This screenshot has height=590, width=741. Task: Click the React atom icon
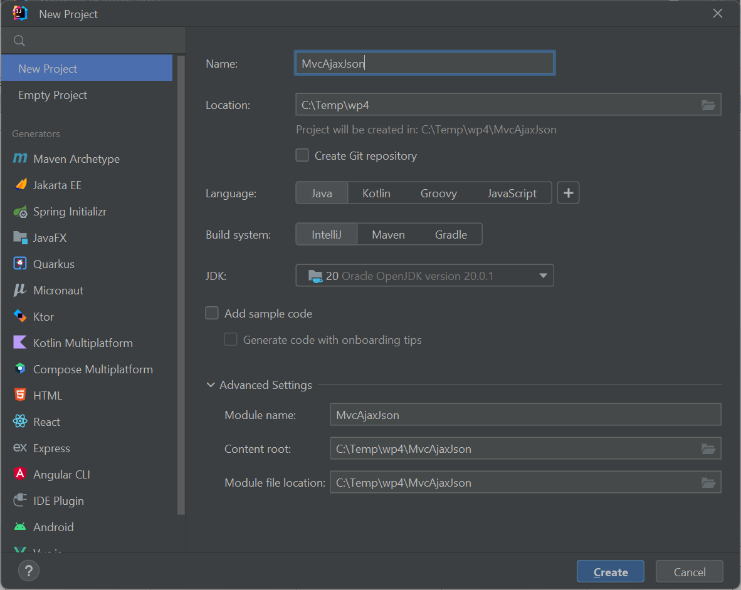(x=20, y=421)
